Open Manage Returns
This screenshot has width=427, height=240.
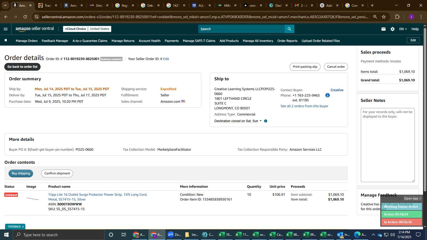point(123,41)
